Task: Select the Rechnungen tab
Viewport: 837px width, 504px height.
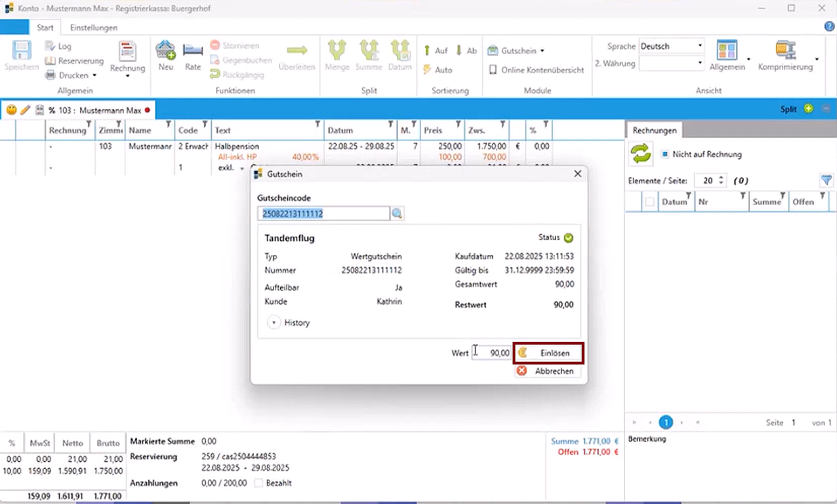Action: tap(654, 130)
